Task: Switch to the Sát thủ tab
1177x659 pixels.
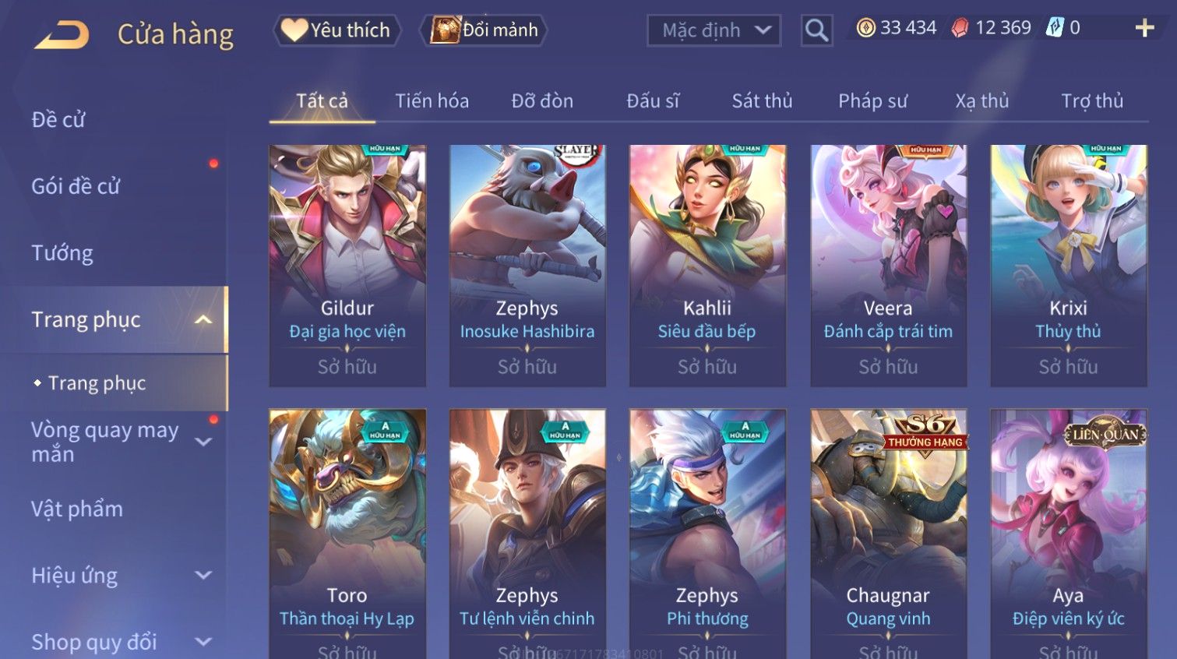Action: click(x=762, y=100)
